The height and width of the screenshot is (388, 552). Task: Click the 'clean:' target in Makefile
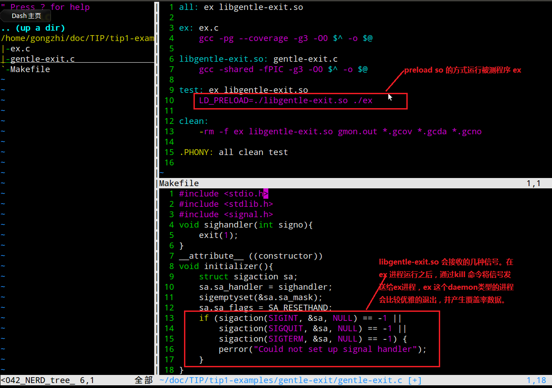click(x=193, y=121)
